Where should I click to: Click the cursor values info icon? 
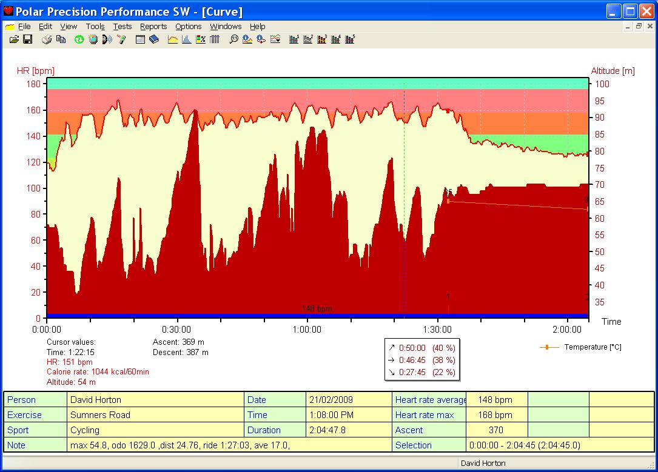point(246,39)
